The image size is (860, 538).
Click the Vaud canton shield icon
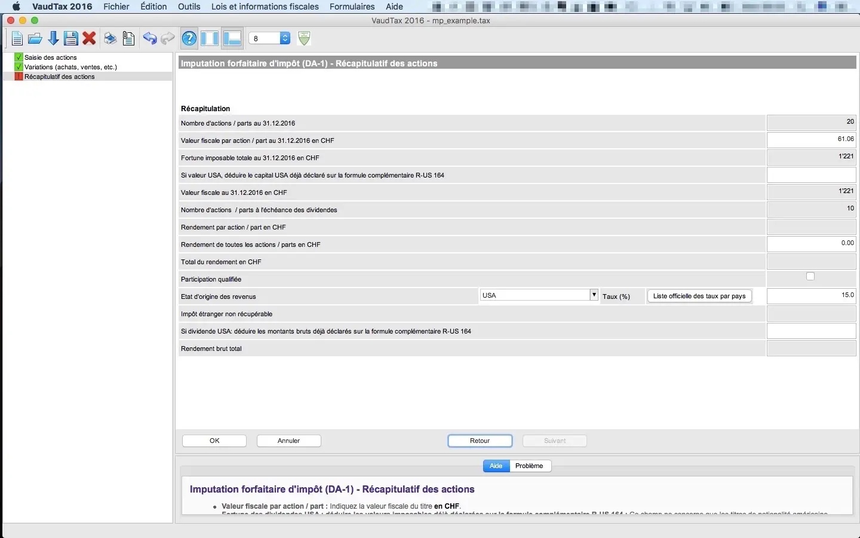coord(304,38)
